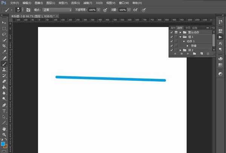Viewport: 226px width, 153px height.
Task: Select the 存储 step in actions list
Action: pyautogui.click(x=194, y=46)
